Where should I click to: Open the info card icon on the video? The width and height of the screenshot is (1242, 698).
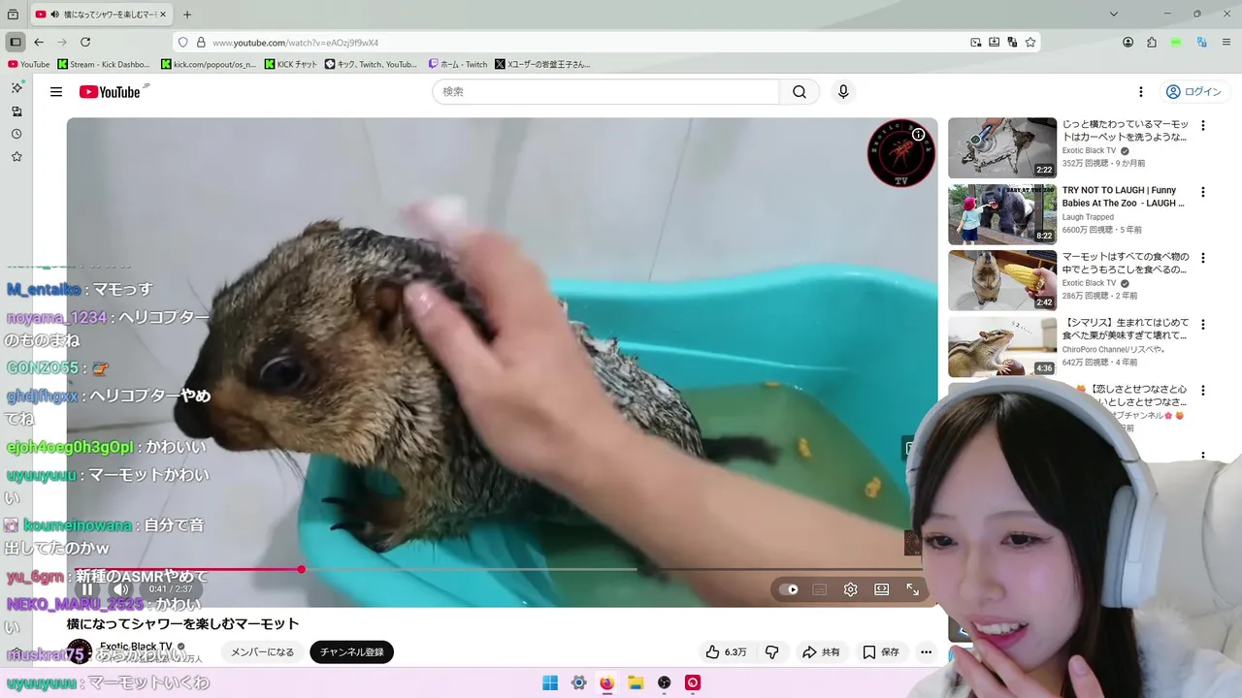pyautogui.click(x=918, y=135)
